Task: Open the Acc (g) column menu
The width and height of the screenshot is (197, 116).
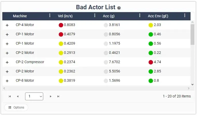Action: point(140,15)
